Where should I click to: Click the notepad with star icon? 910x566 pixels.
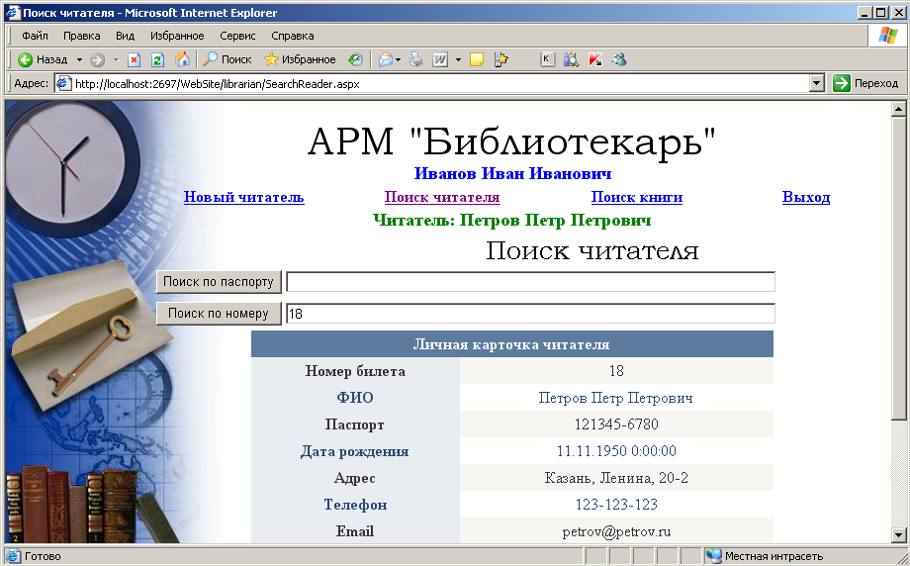pyautogui.click(x=500, y=59)
